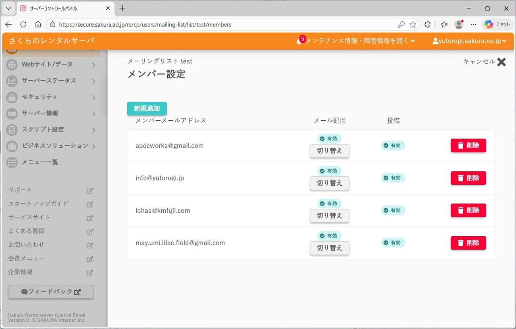Viewport: 516px width, 329px height.
Task: Expand サーバーステータス submenu chevron
Action: [x=94, y=81]
